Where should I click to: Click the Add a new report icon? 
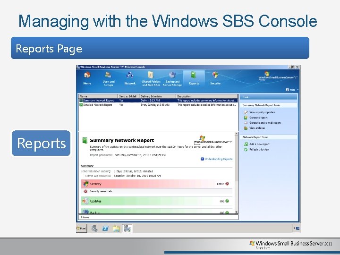[x=246, y=144]
